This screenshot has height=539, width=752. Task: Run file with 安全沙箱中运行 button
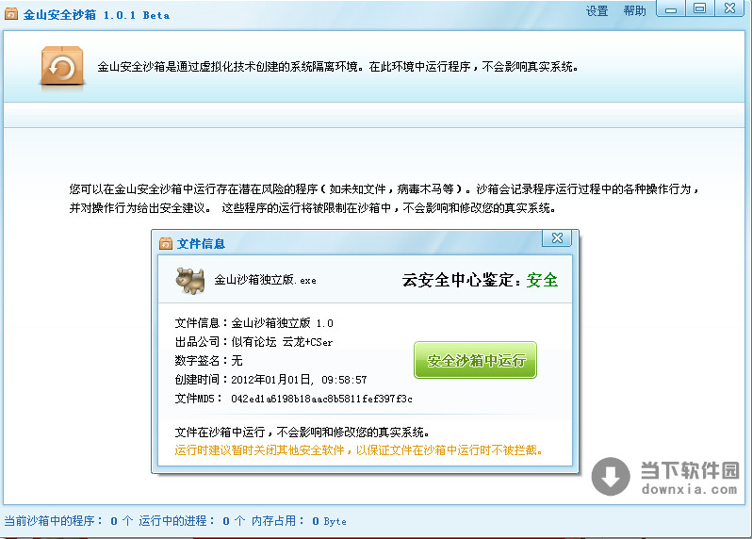click(475, 360)
